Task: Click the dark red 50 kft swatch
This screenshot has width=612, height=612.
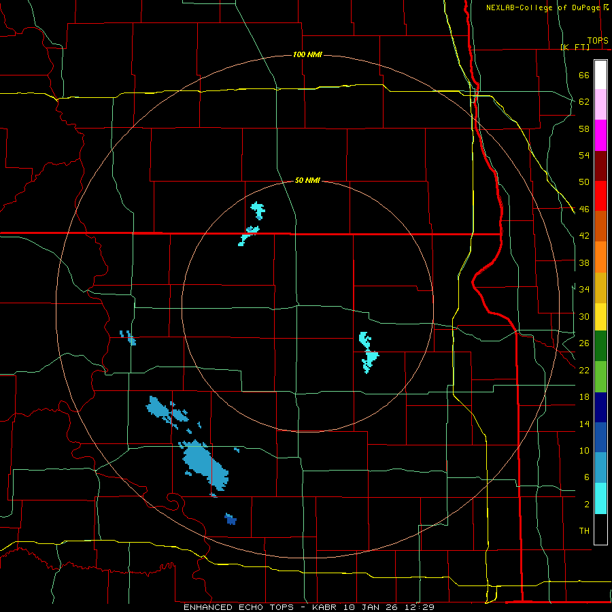Action: tap(600, 166)
